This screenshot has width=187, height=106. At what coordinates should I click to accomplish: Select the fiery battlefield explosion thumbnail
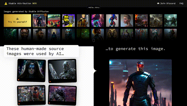(x=141, y=20)
